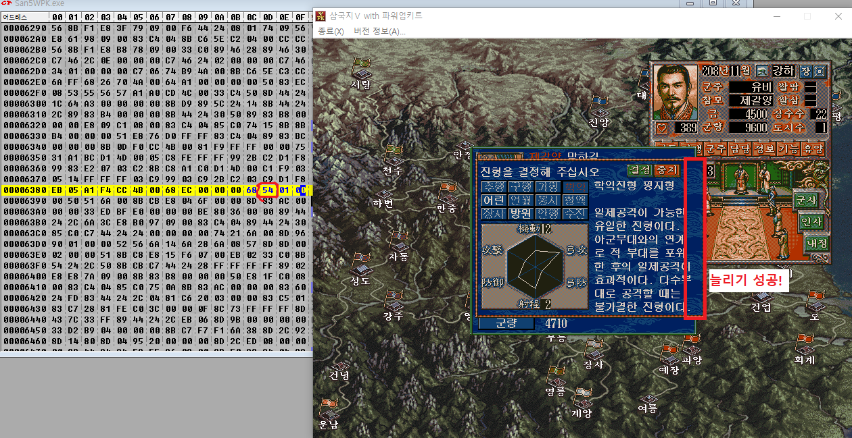Click the 0D column header in hex editor
The image size is (852, 438).
268,18
